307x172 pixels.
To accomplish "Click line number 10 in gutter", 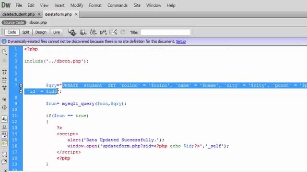I will coord(14,109).
